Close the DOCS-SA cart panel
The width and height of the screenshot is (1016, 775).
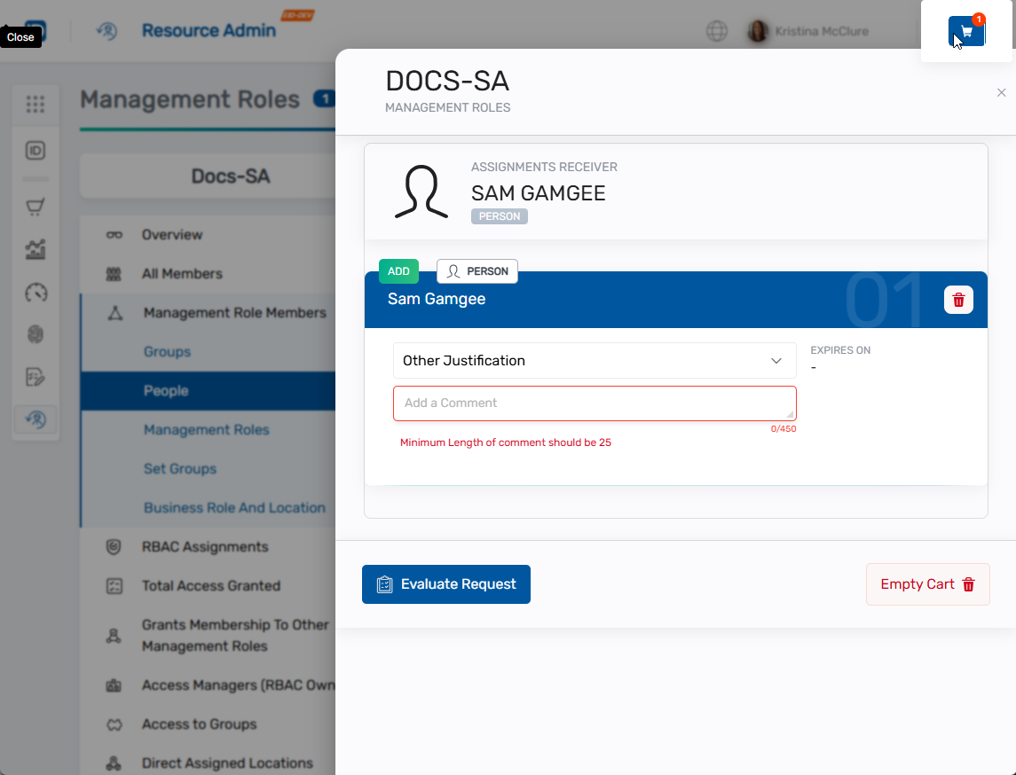pos(1001,92)
